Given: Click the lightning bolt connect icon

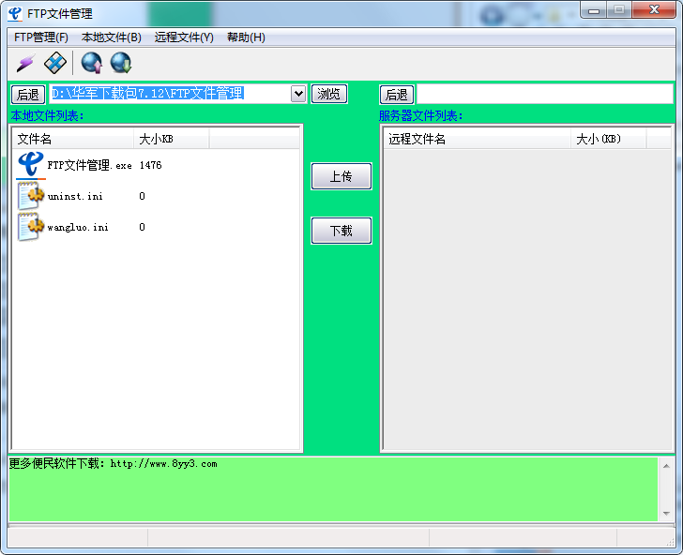Looking at the screenshot, I should [x=25, y=63].
